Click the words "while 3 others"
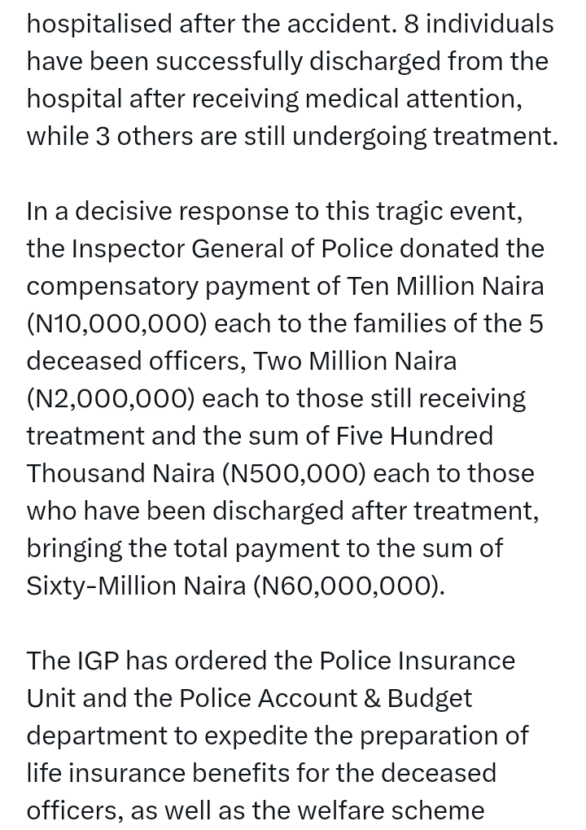Image resolution: width=586 pixels, height=830 pixels. [x=110, y=136]
